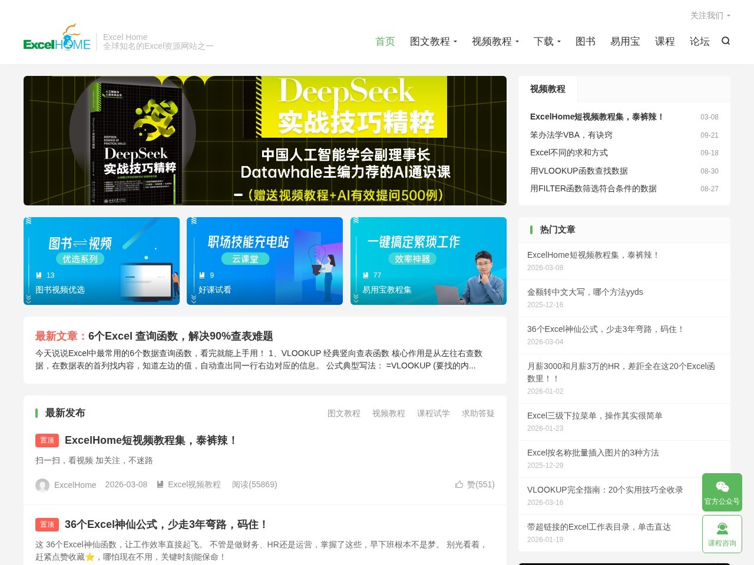
Task: Go to 首页 in navigation
Action: pos(385,41)
